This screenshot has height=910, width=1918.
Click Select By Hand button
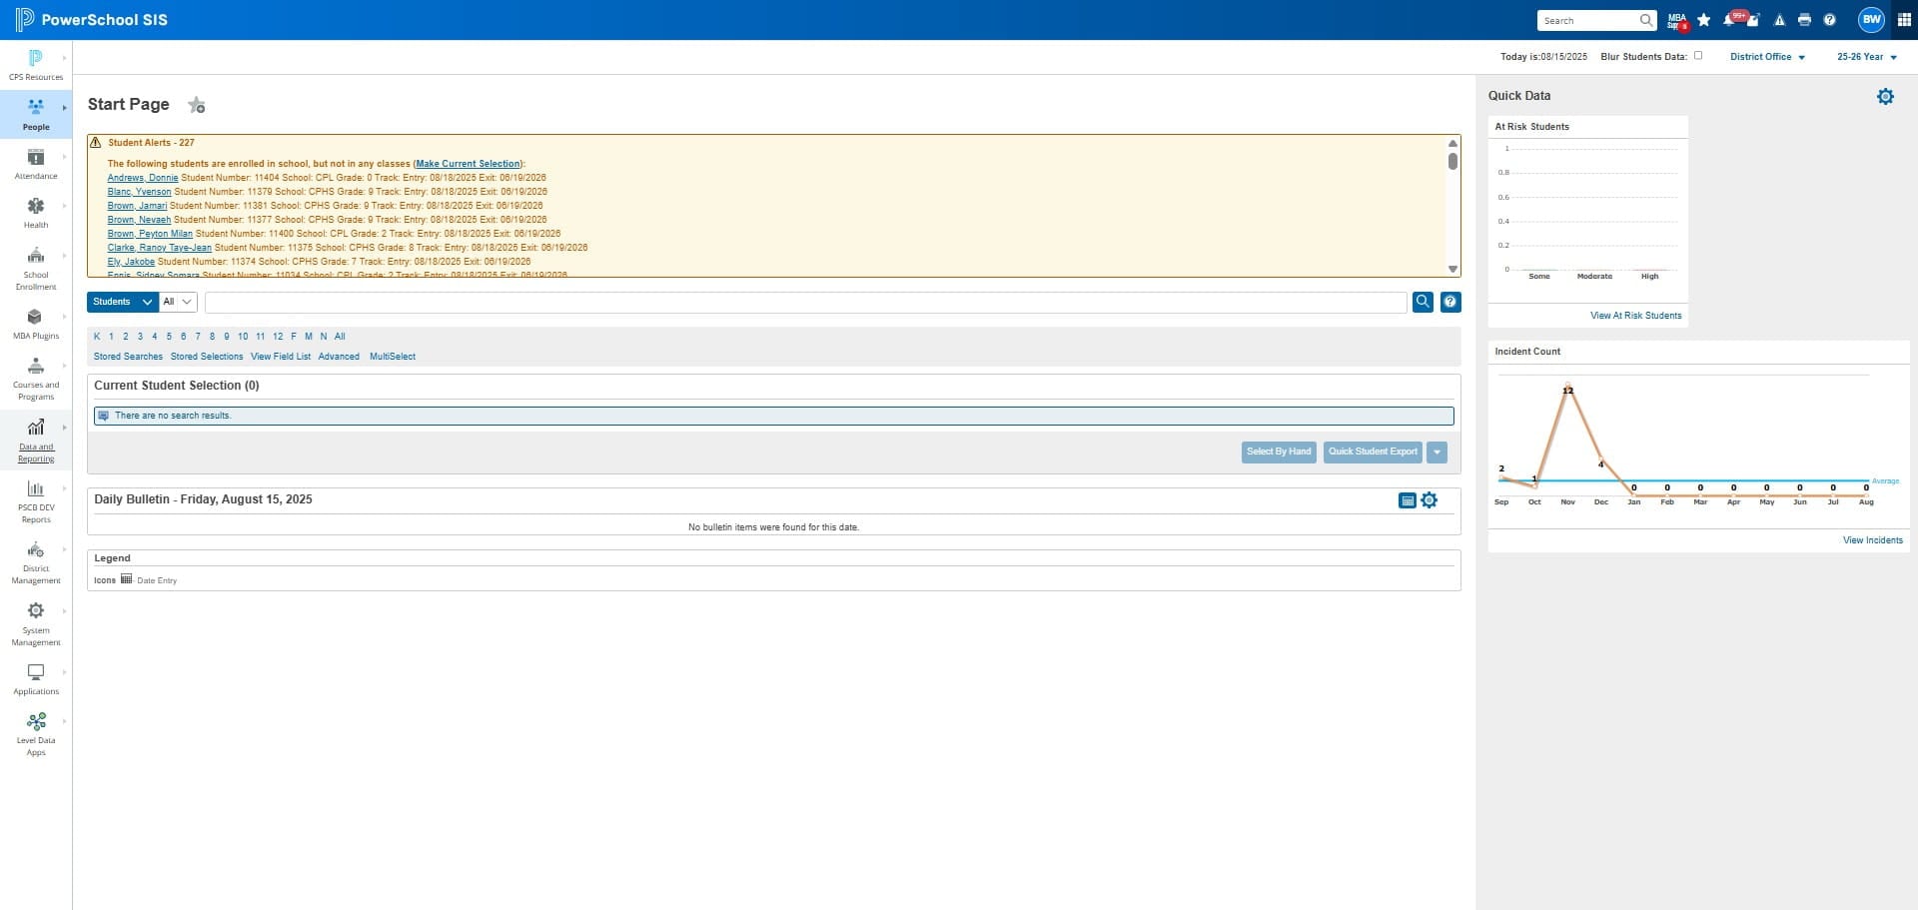click(x=1279, y=452)
